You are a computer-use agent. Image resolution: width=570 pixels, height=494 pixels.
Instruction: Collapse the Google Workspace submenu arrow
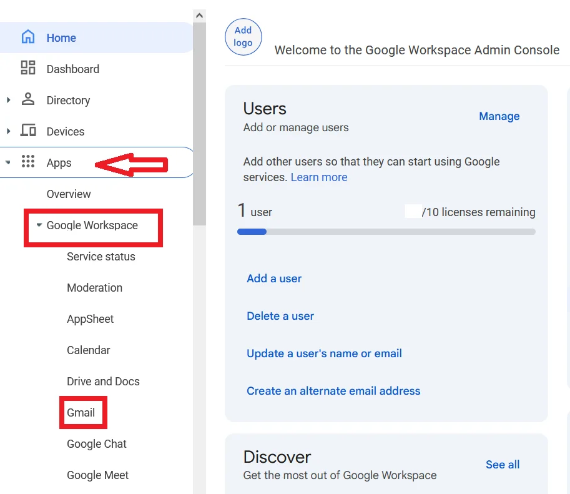pos(39,225)
